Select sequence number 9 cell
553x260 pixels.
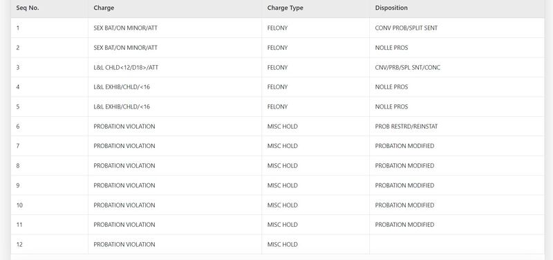[49, 185]
